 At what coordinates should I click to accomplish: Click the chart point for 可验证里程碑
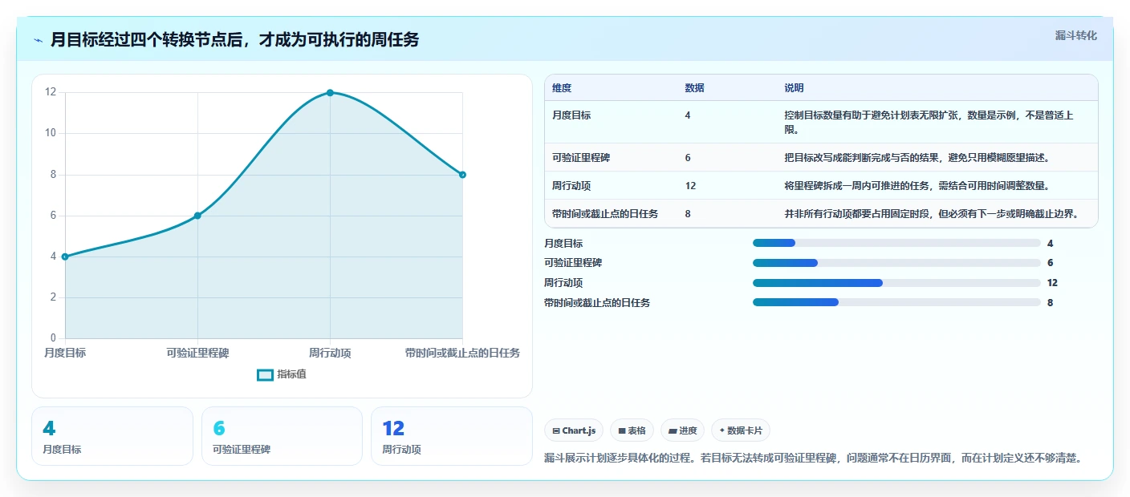[x=197, y=216]
